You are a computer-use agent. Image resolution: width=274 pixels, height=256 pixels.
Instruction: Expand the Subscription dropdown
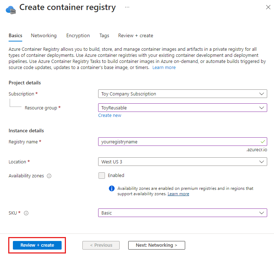coord(182,94)
